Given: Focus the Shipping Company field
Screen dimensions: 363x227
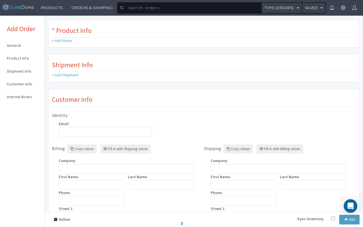Looking at the screenshot, I should (x=278, y=169).
